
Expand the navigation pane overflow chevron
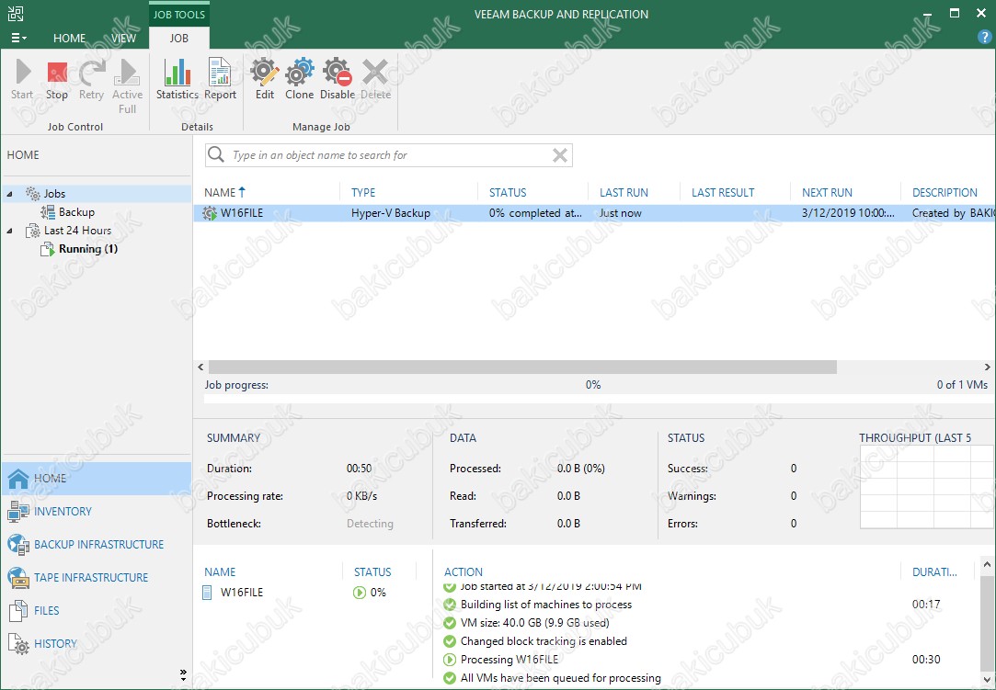coord(183,674)
